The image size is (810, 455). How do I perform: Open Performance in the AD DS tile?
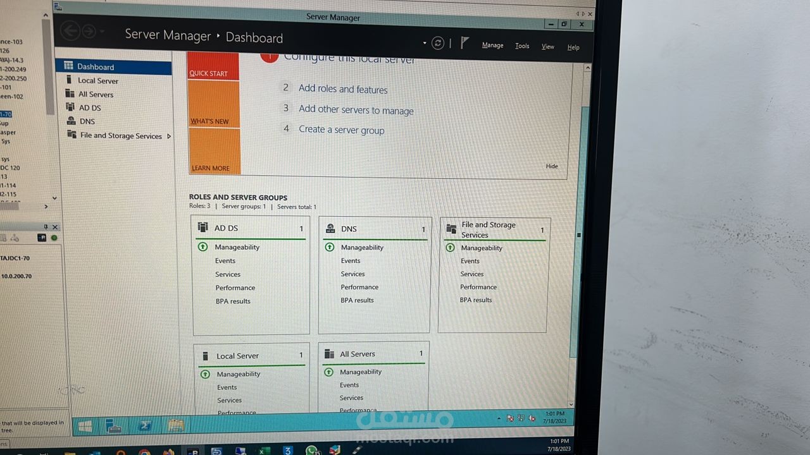[x=235, y=288]
